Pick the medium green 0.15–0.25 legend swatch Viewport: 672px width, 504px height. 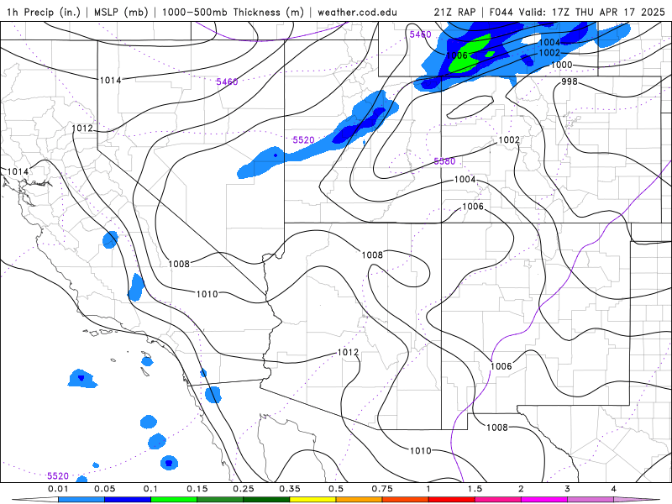[220, 500]
